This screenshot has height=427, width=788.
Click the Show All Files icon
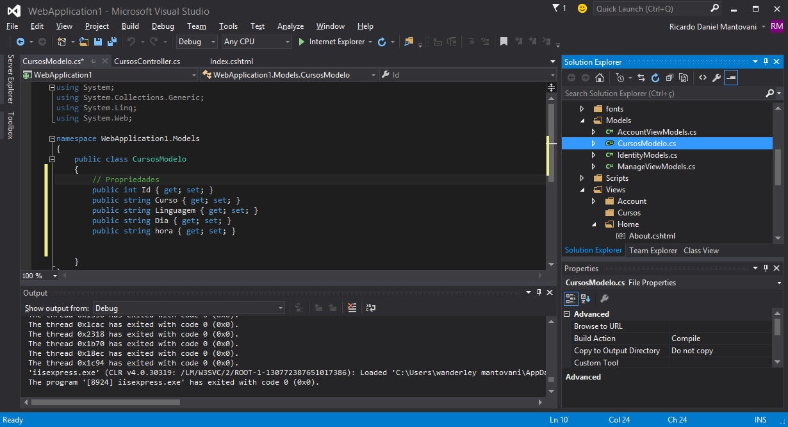coord(684,78)
